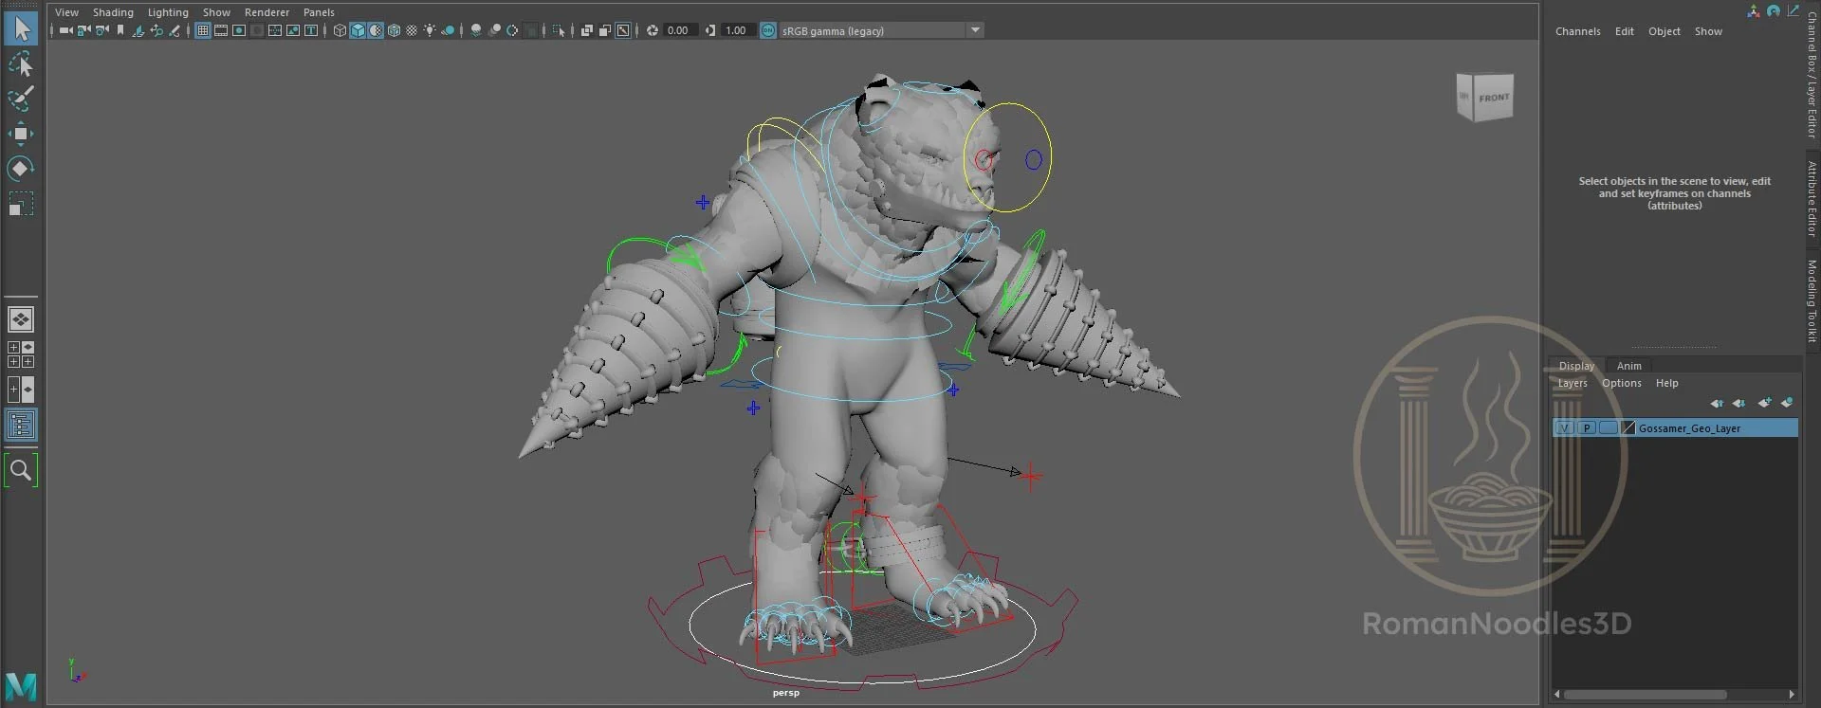Click the search magnifier icon
Screen dimensions: 1821x708
pyautogui.click(x=21, y=470)
